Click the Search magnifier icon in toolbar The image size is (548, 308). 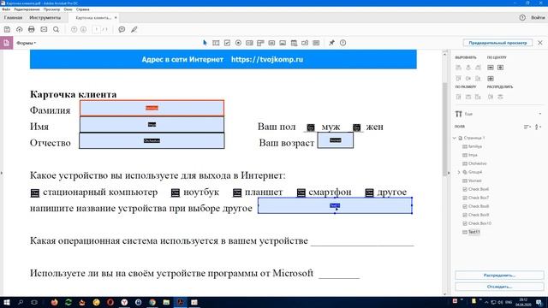click(x=56, y=29)
